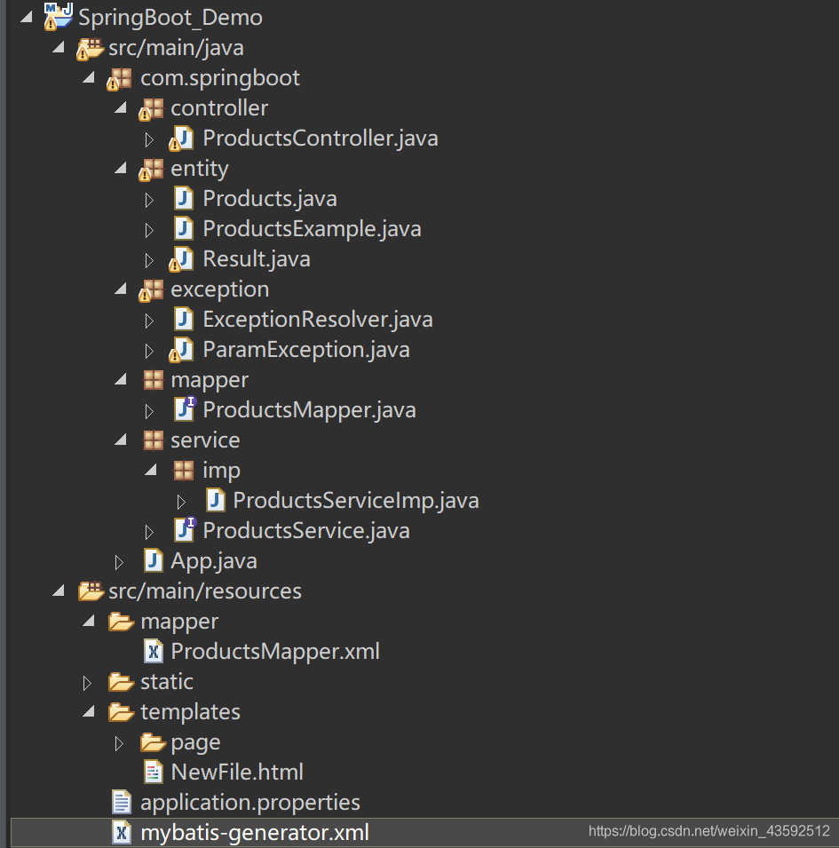The image size is (839, 848).
Task: Select the SpringBoot_Demo project name
Action: [170, 18]
